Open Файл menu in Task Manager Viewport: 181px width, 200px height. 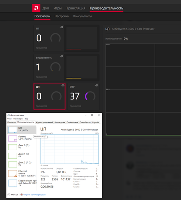coord(9,119)
